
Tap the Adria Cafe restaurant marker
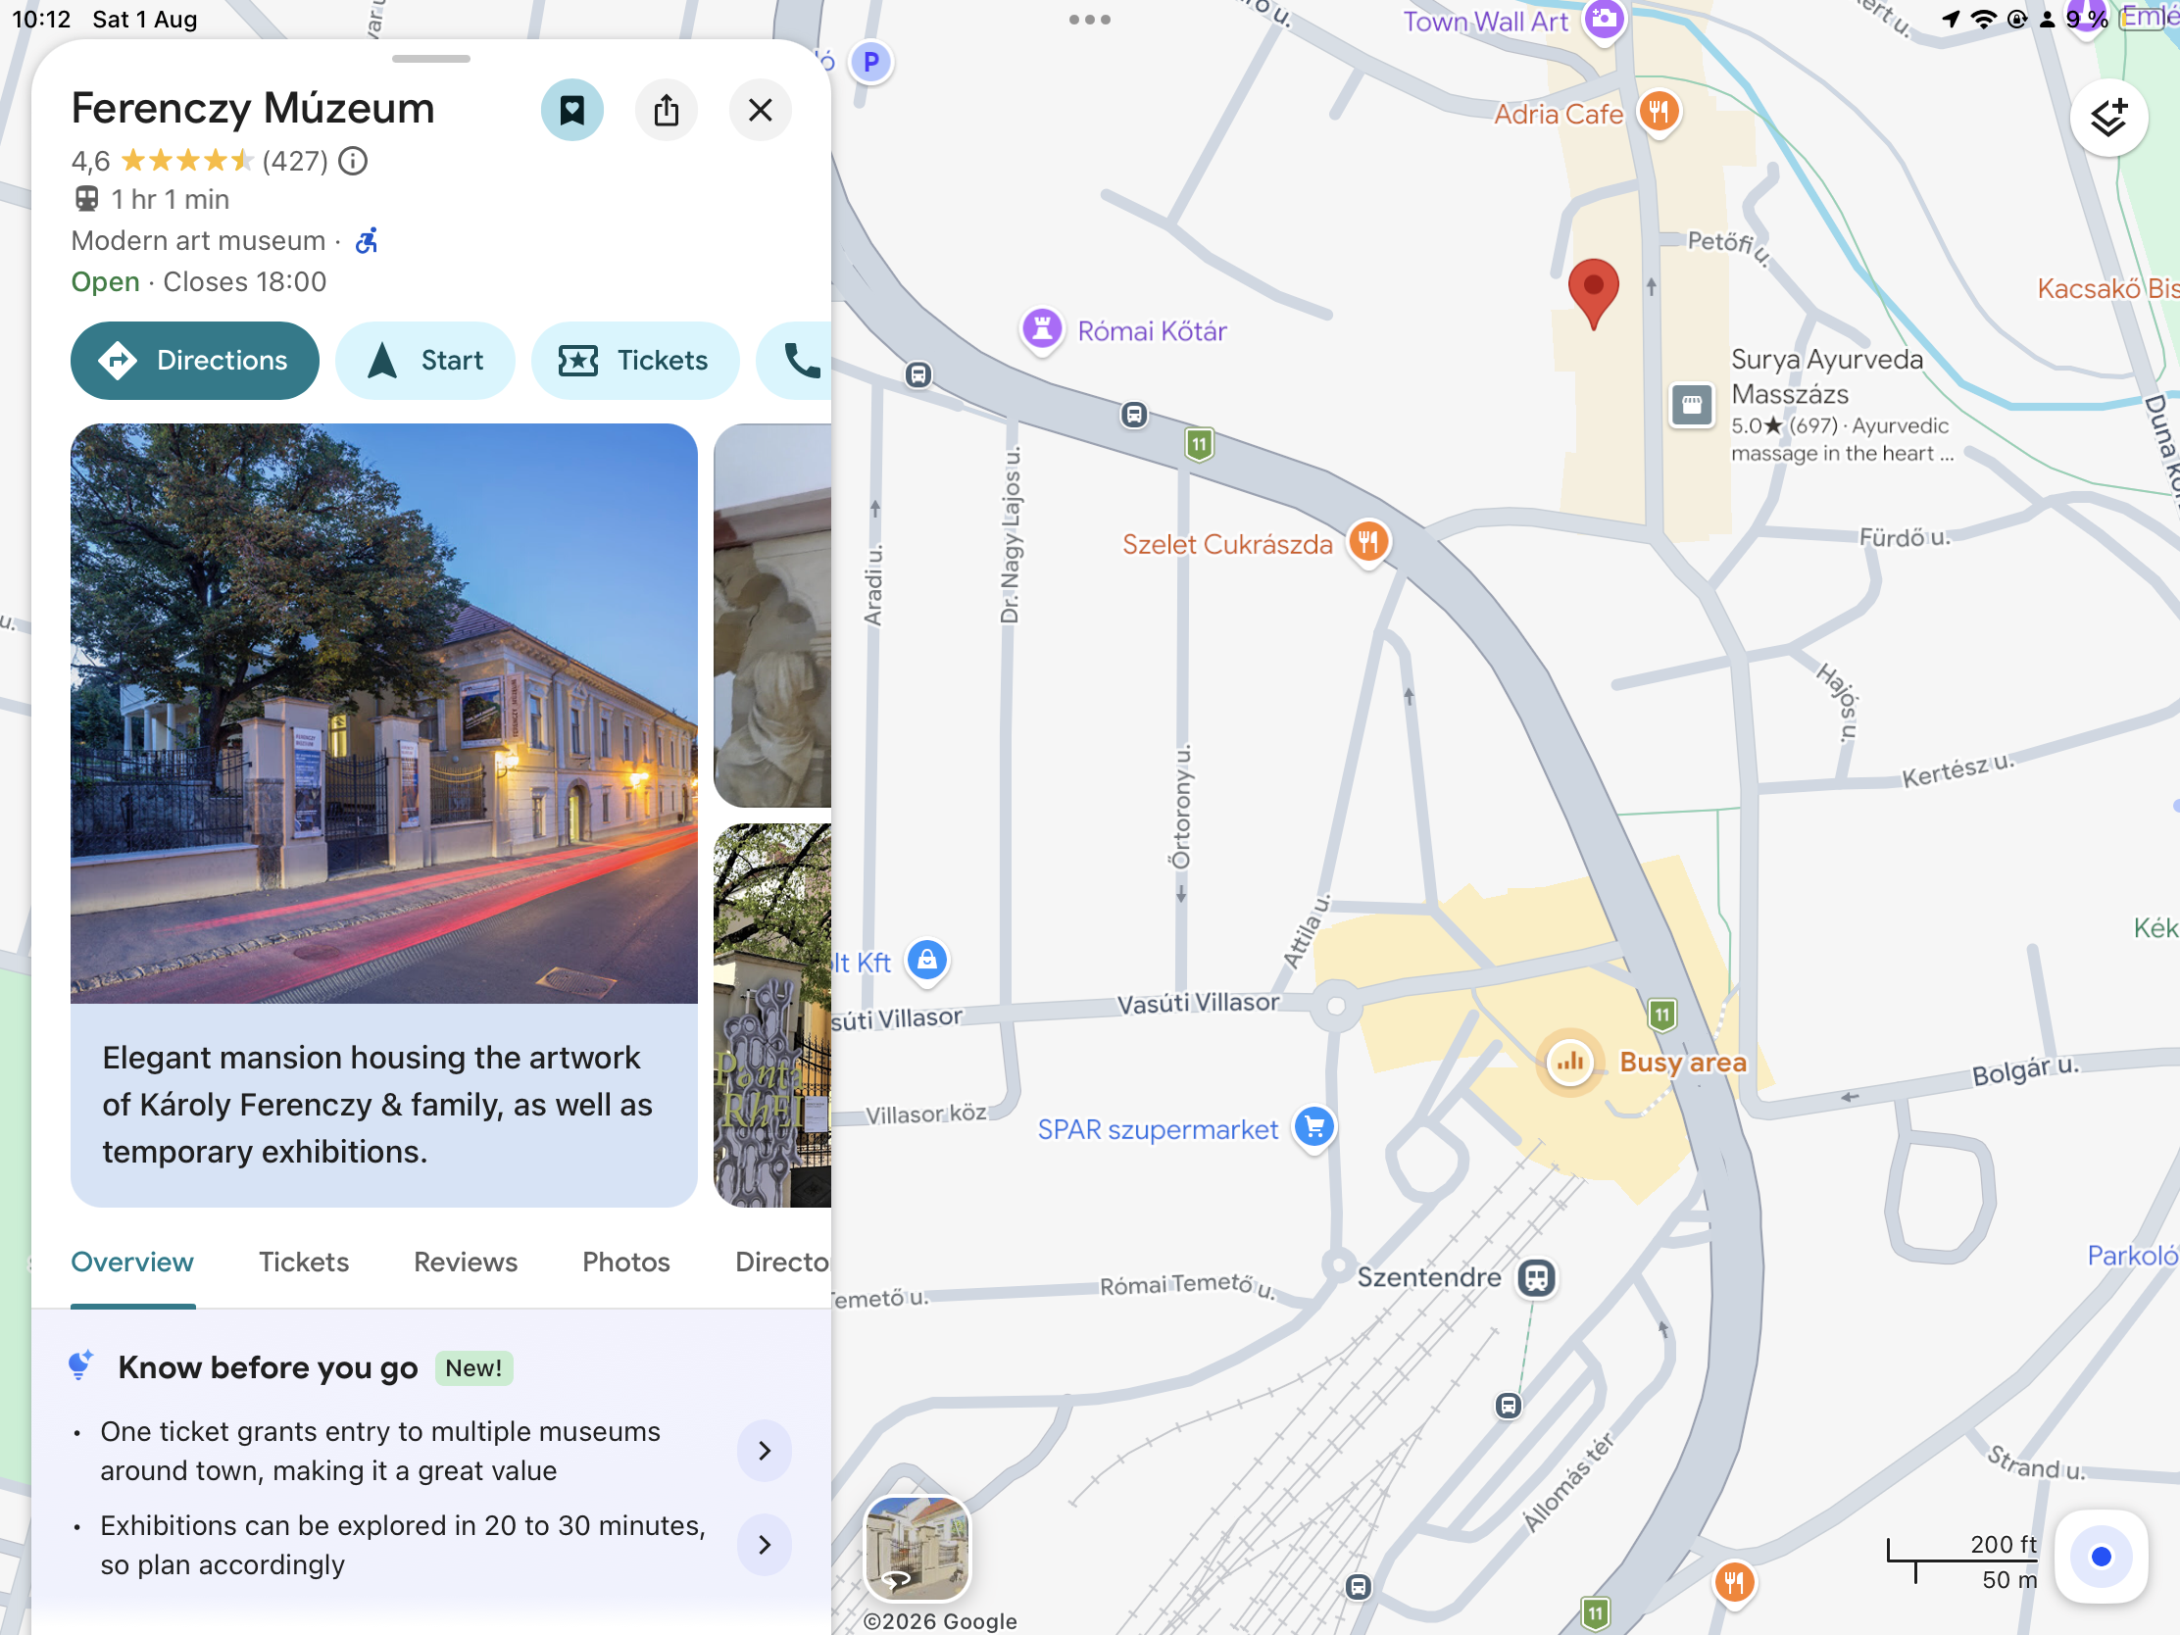click(x=1660, y=112)
